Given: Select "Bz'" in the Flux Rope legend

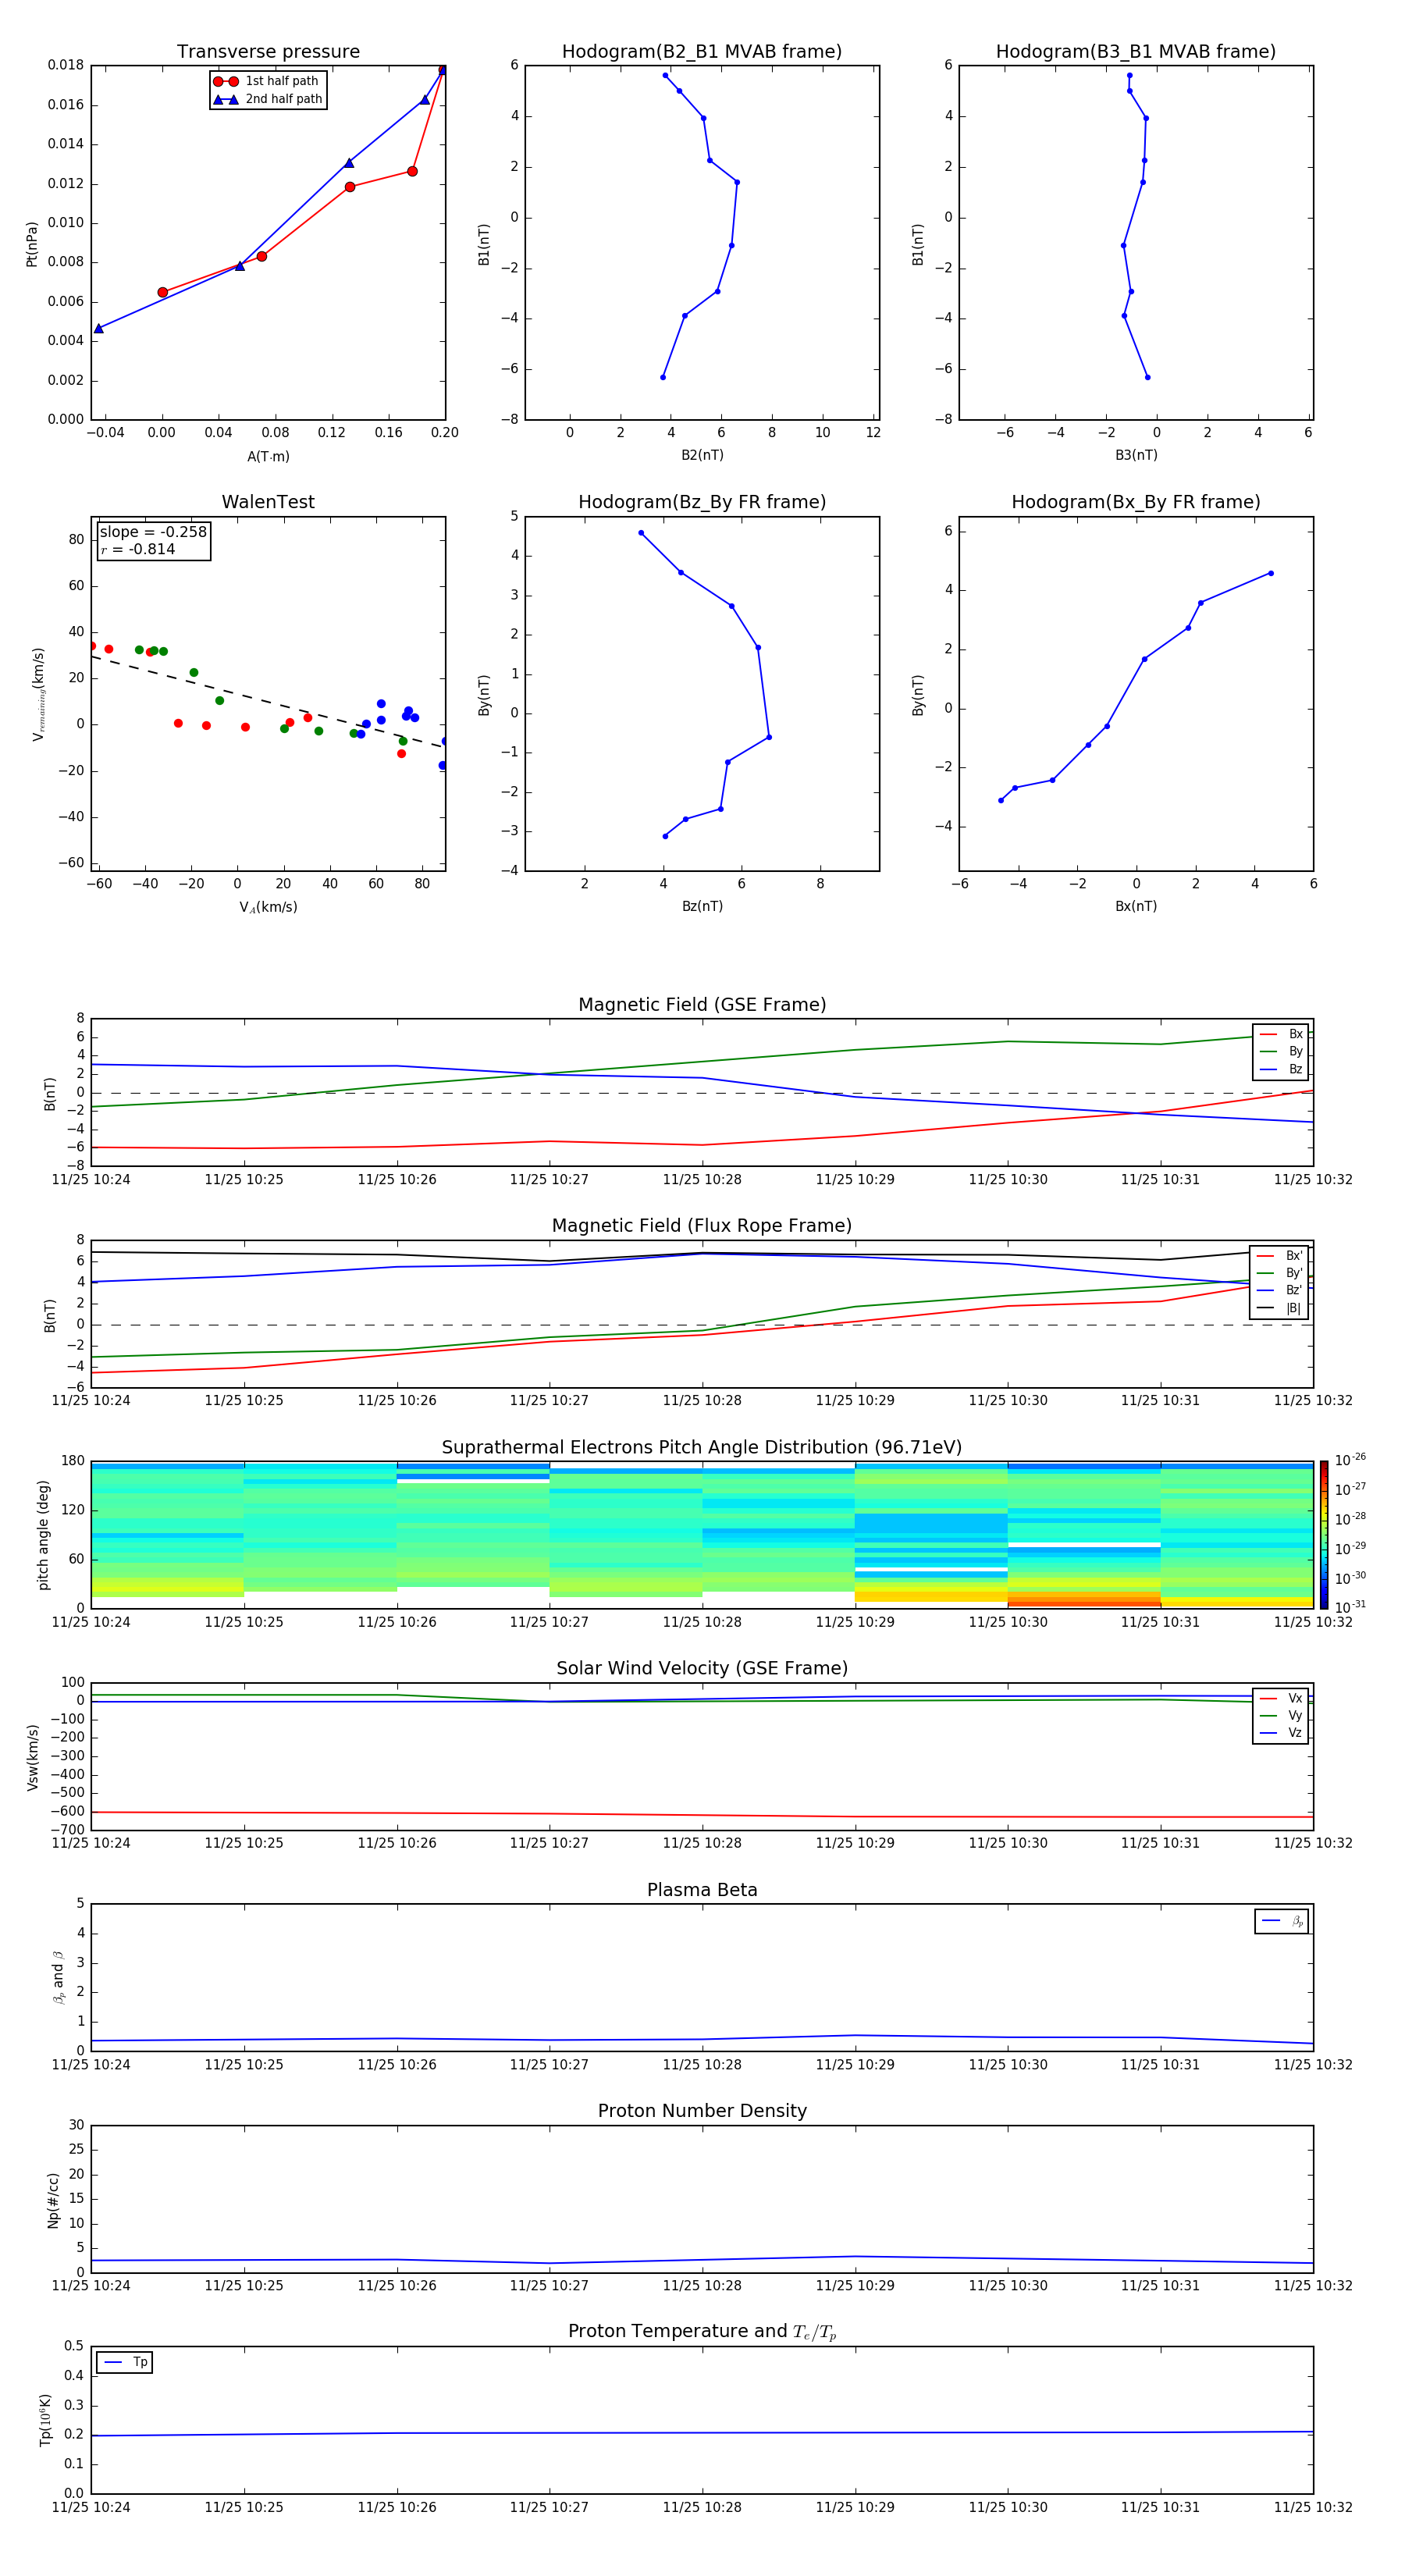Looking at the screenshot, I should (1280, 1290).
